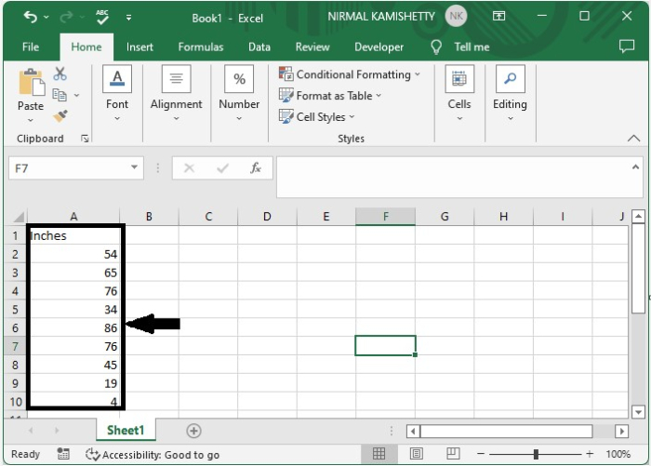Viewport: 651px width, 466px height.
Task: Open the Developer tab
Action: (379, 47)
